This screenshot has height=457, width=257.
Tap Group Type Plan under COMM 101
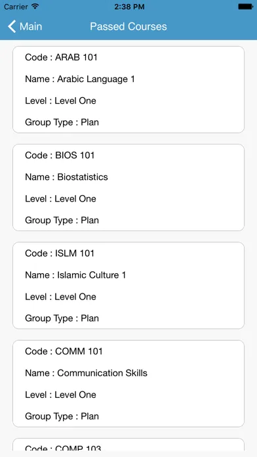(x=62, y=416)
